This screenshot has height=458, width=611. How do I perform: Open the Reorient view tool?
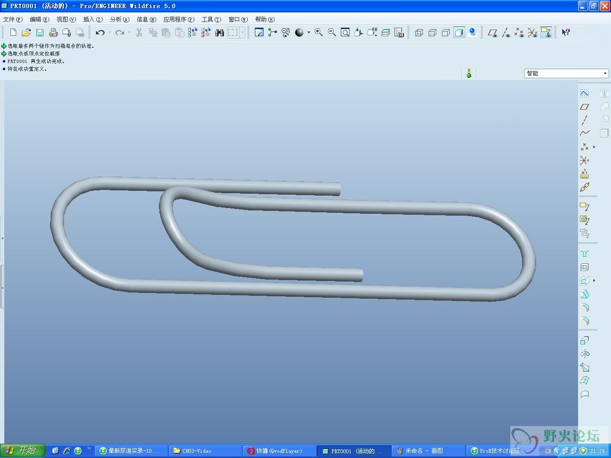(x=358, y=32)
